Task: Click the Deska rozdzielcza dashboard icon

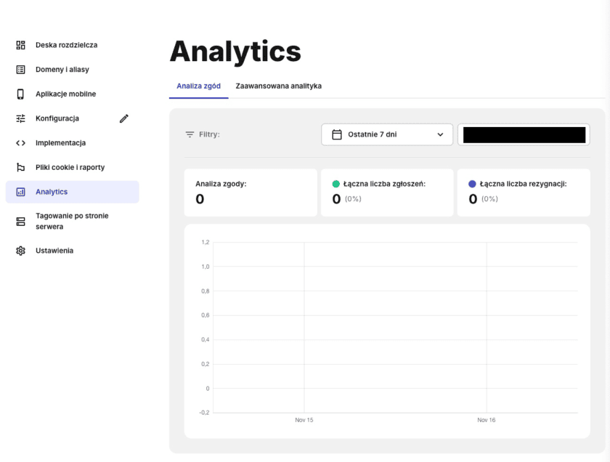Action: click(20, 45)
